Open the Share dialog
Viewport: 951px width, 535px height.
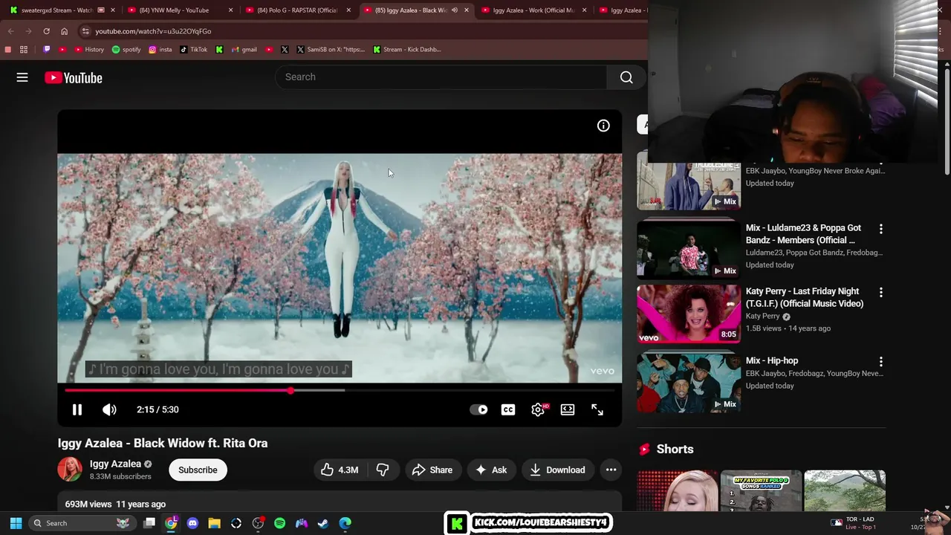[432, 470]
